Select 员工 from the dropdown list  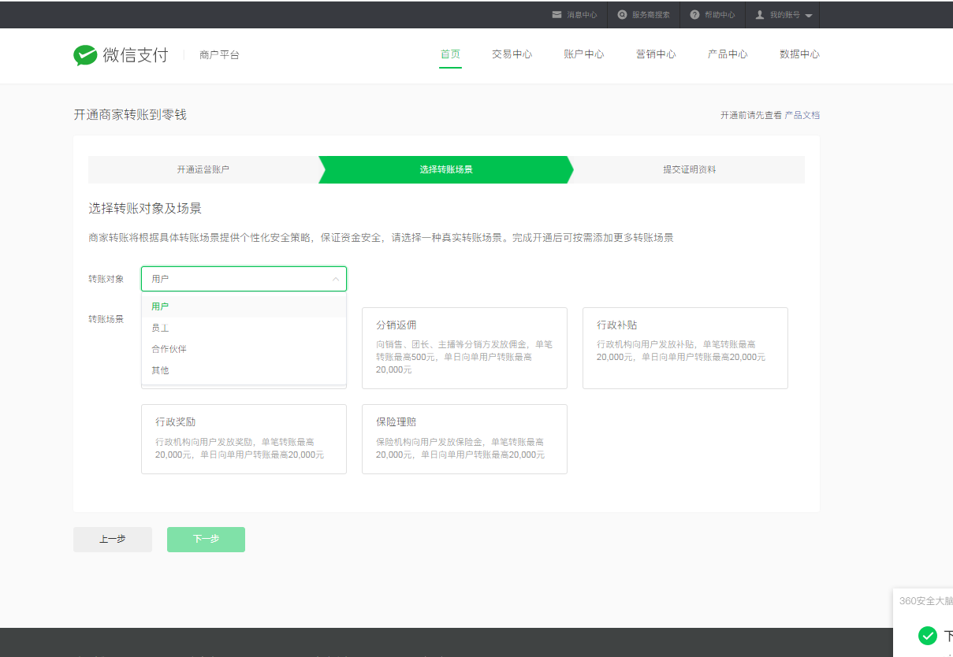point(160,328)
